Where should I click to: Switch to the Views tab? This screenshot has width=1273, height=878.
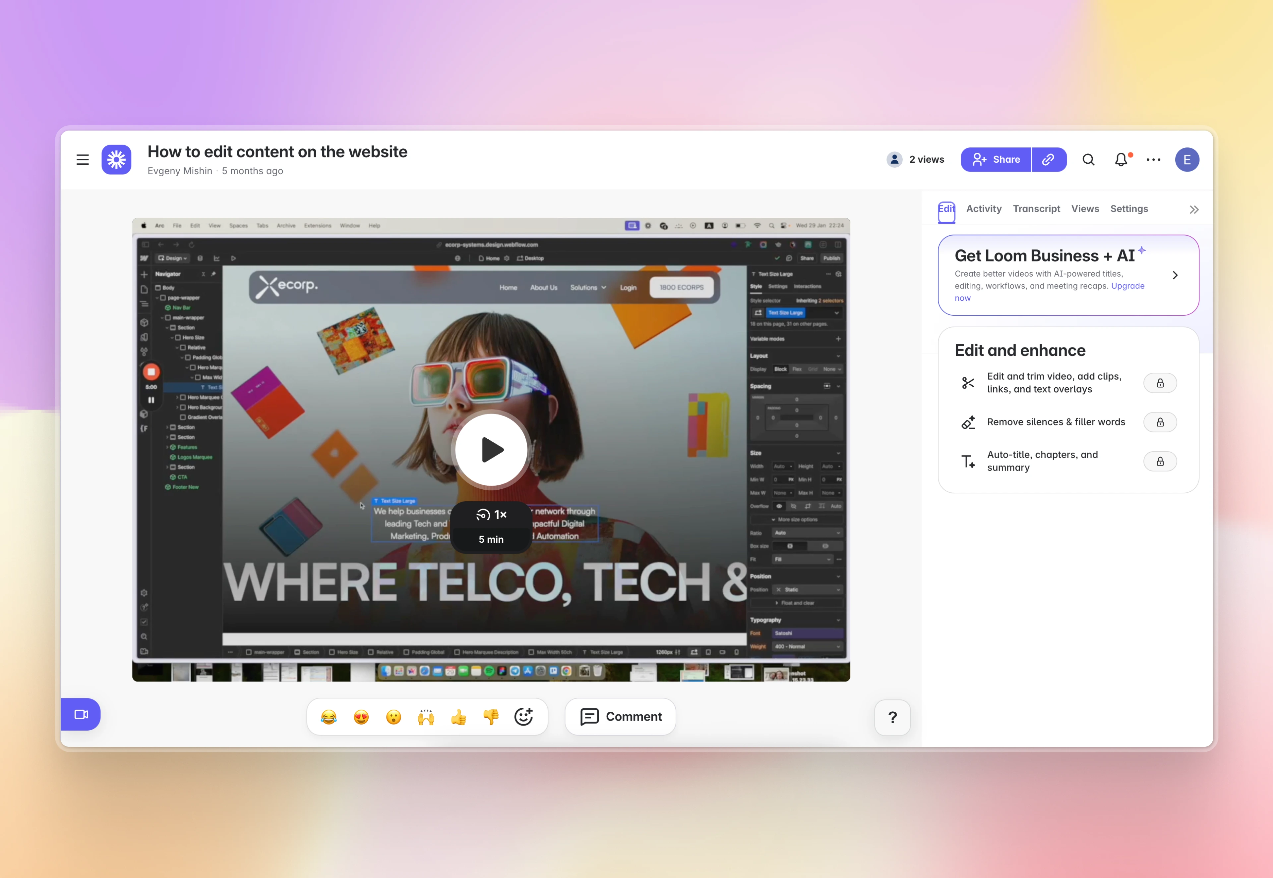tap(1085, 209)
